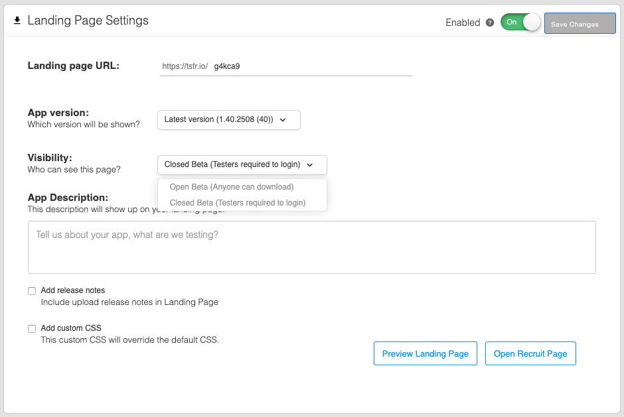The height and width of the screenshot is (417, 624).
Task: Open the Recruit Page
Action: [x=530, y=353]
